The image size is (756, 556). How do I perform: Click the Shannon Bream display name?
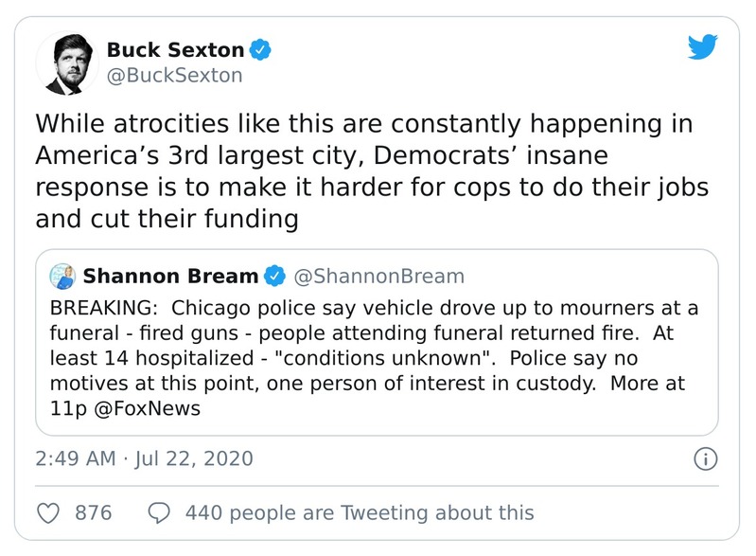pyautogui.click(x=170, y=277)
